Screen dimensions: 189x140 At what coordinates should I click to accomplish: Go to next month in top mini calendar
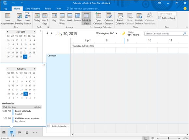pyautogui.click(x=34, y=32)
